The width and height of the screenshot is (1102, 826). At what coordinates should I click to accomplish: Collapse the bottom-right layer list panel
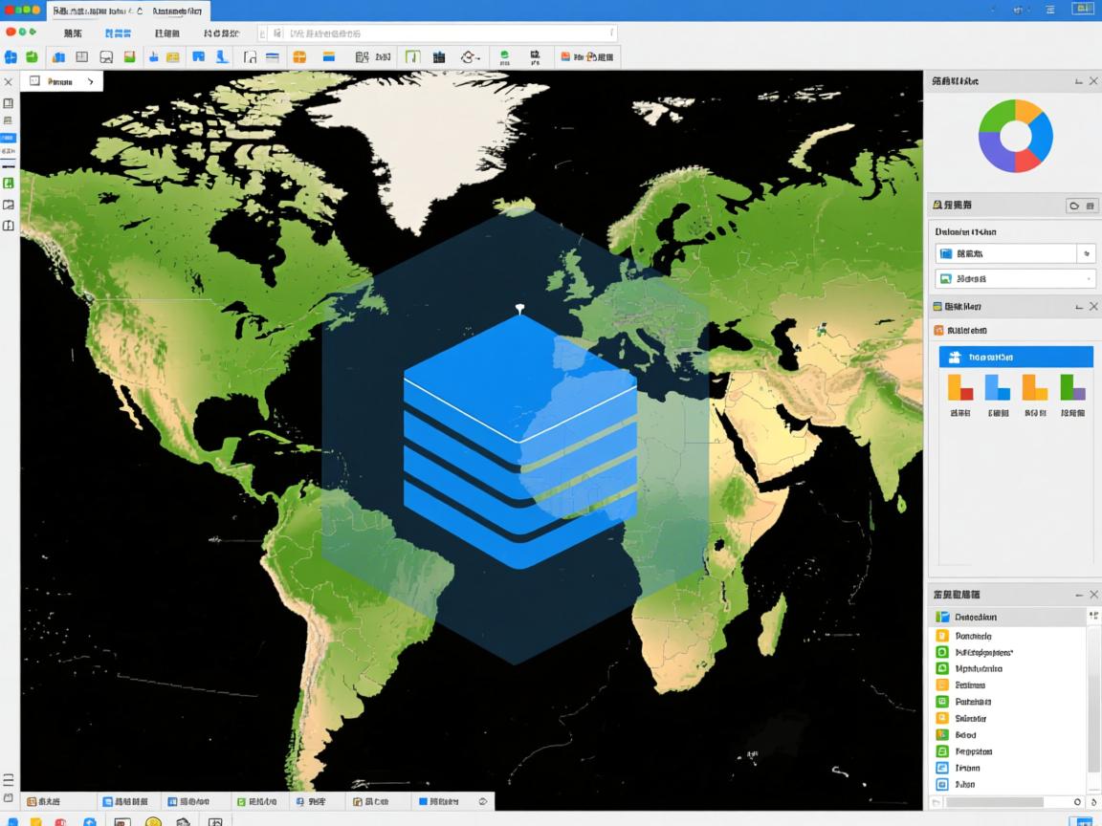tap(1079, 594)
